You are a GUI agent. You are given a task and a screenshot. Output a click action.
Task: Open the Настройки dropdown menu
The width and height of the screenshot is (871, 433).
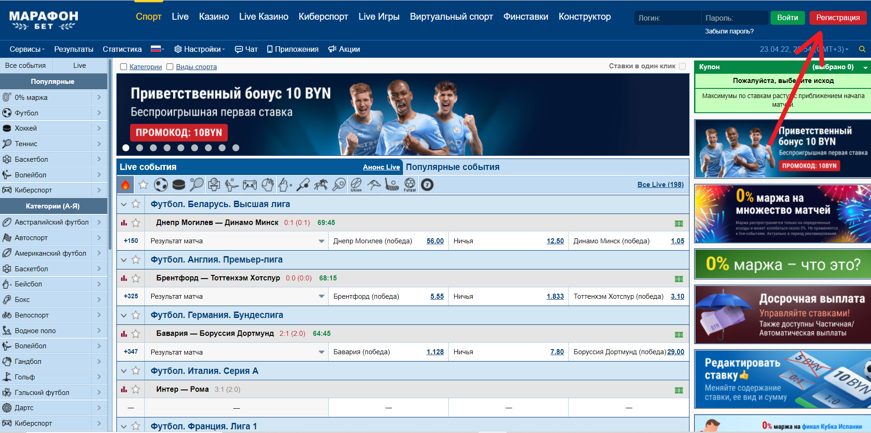tap(200, 49)
